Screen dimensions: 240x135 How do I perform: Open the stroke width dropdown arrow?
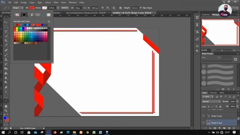click(x=58, y=8)
